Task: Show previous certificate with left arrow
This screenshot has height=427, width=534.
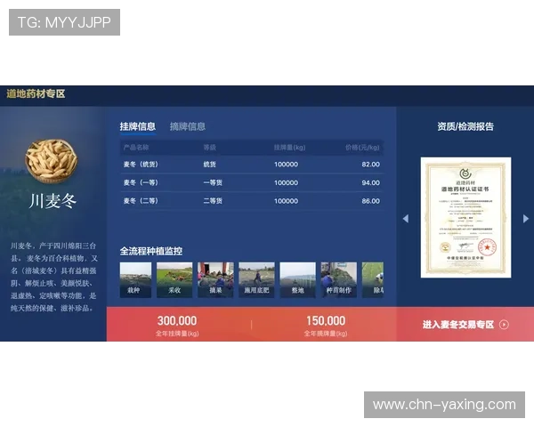Action: coord(406,219)
